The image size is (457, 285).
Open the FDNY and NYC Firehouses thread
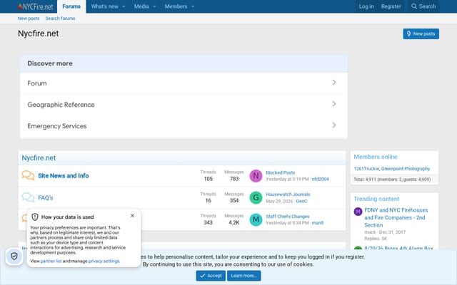tap(396, 217)
